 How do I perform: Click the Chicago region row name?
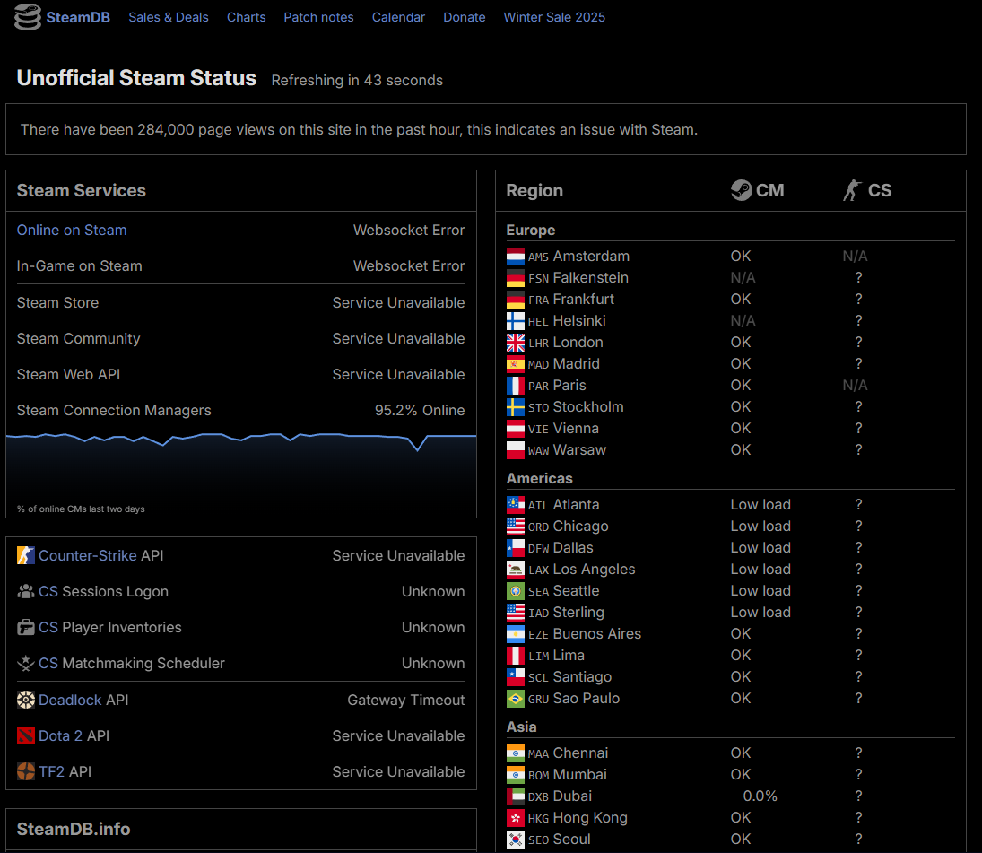pyautogui.click(x=580, y=526)
